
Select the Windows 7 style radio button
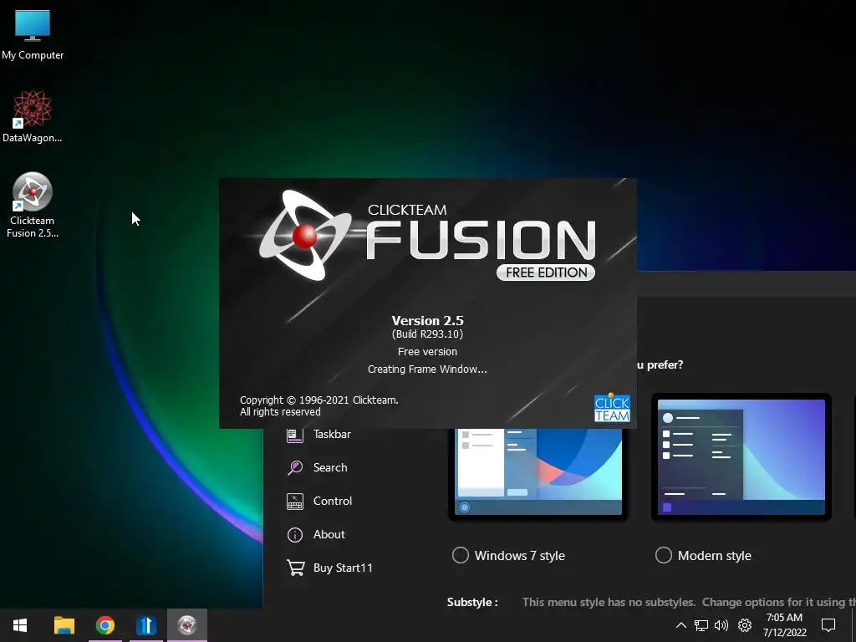[x=461, y=555]
